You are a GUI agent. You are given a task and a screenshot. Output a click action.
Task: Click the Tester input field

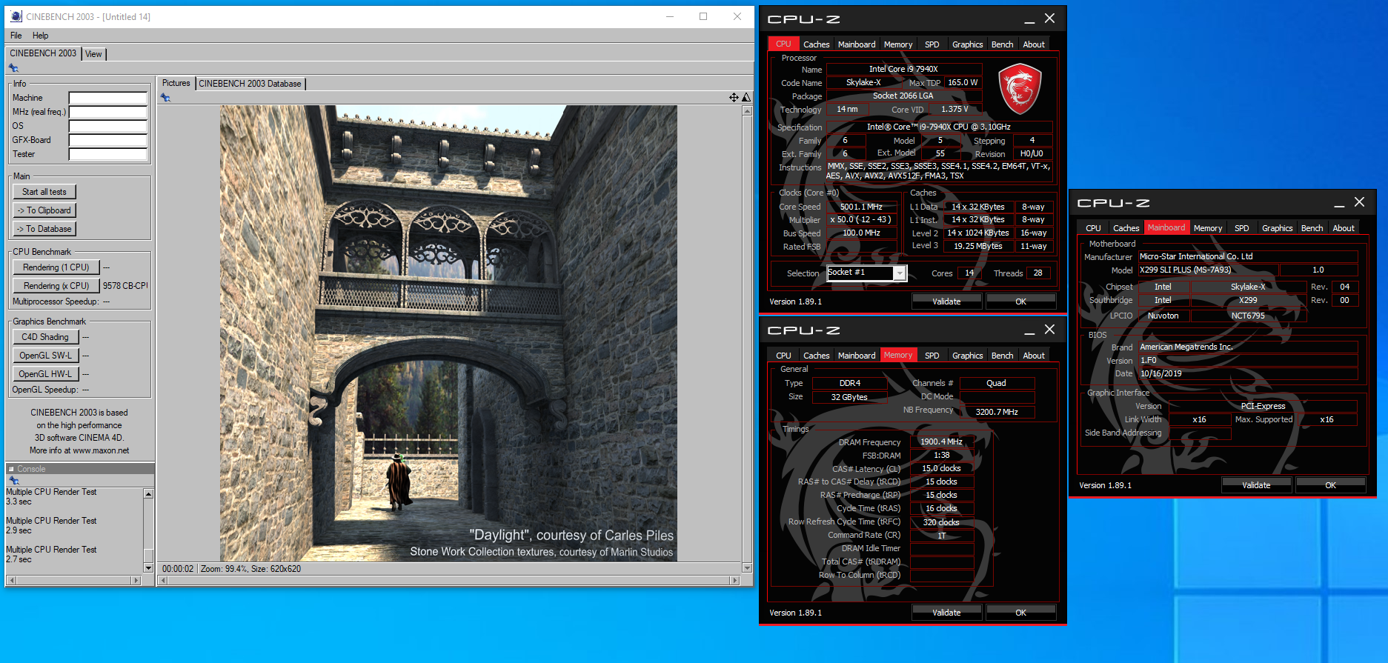[x=108, y=154]
